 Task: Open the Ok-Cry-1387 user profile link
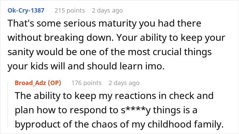[26, 11]
